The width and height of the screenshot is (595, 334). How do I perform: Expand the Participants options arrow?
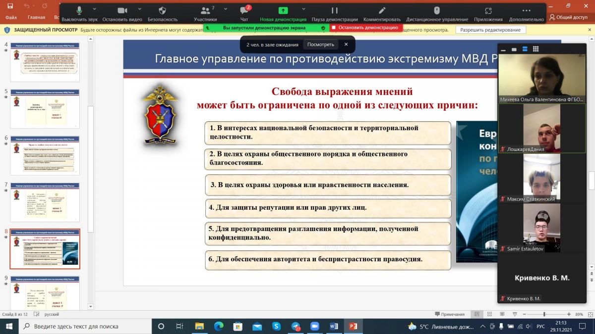(226, 9)
